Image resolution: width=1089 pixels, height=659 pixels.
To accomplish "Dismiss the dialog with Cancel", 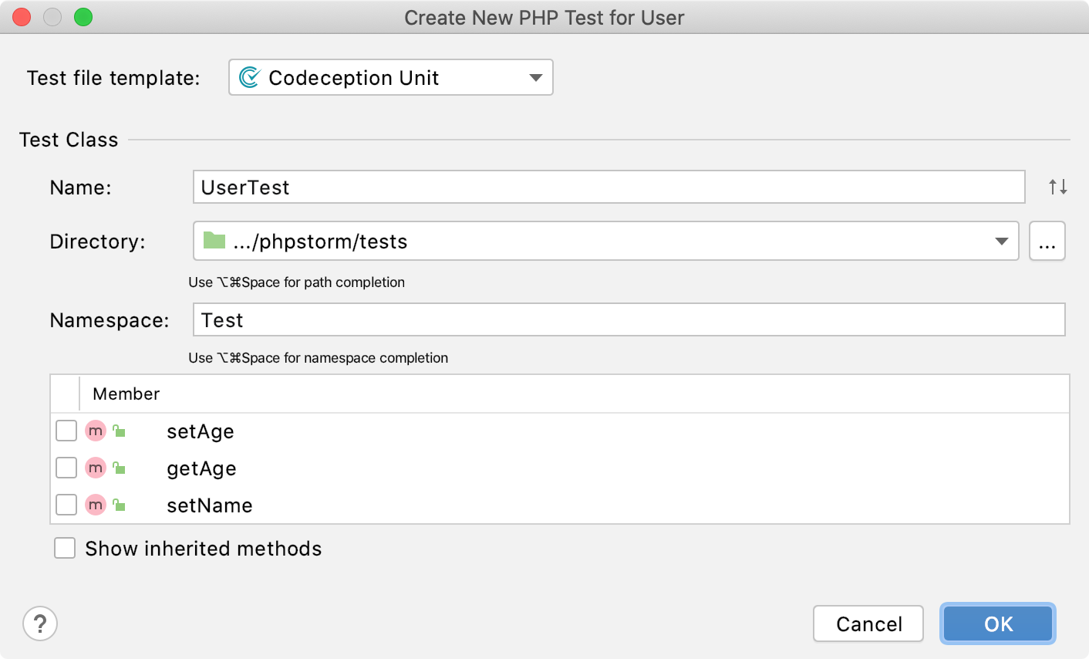I will click(x=868, y=624).
